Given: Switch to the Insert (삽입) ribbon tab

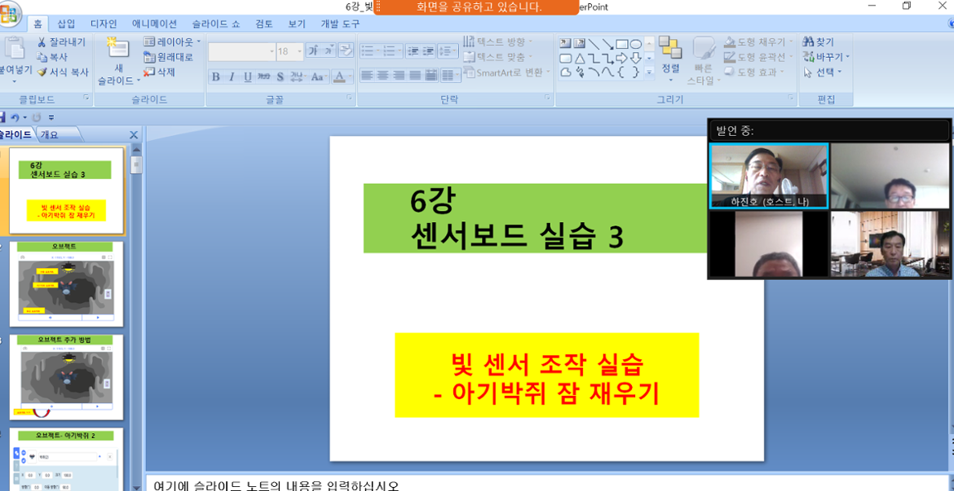Looking at the screenshot, I should 66,24.
